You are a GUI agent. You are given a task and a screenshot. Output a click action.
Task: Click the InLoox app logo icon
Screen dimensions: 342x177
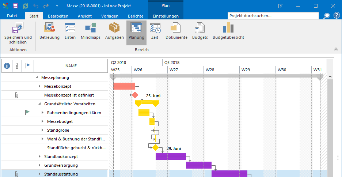[x=6, y=6]
